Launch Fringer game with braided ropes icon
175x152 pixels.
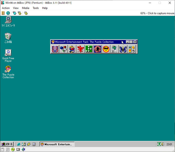55,49
